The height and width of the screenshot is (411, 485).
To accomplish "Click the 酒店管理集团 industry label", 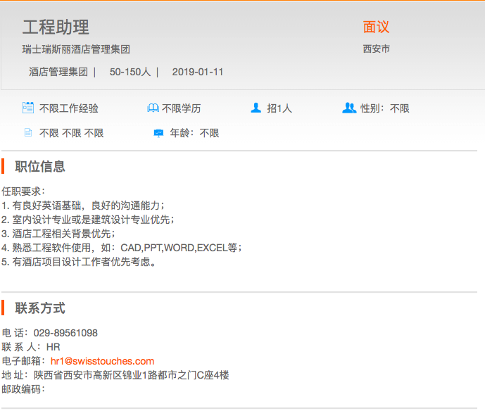I will 58,72.
